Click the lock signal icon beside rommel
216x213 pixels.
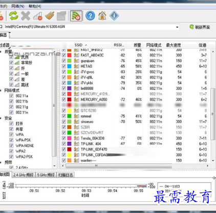pyautogui.click(x=76, y=116)
